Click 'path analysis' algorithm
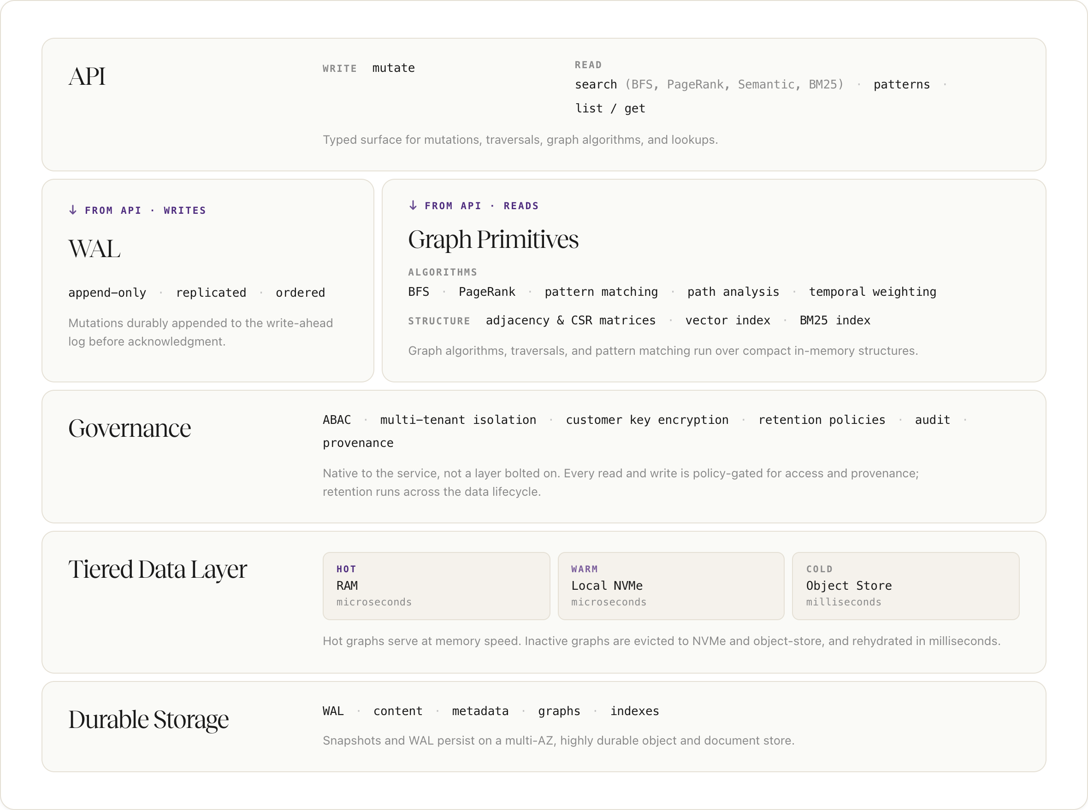1088x810 pixels. click(x=733, y=292)
